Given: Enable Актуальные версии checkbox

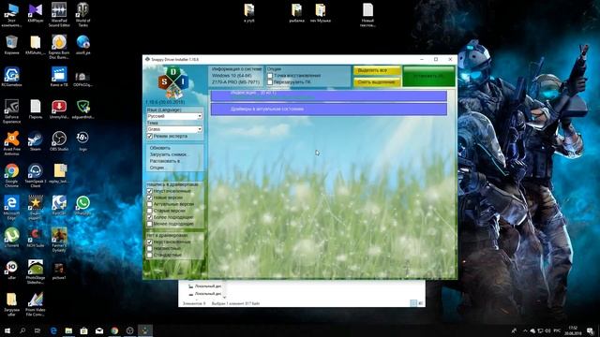Looking at the screenshot, I should [x=150, y=204].
